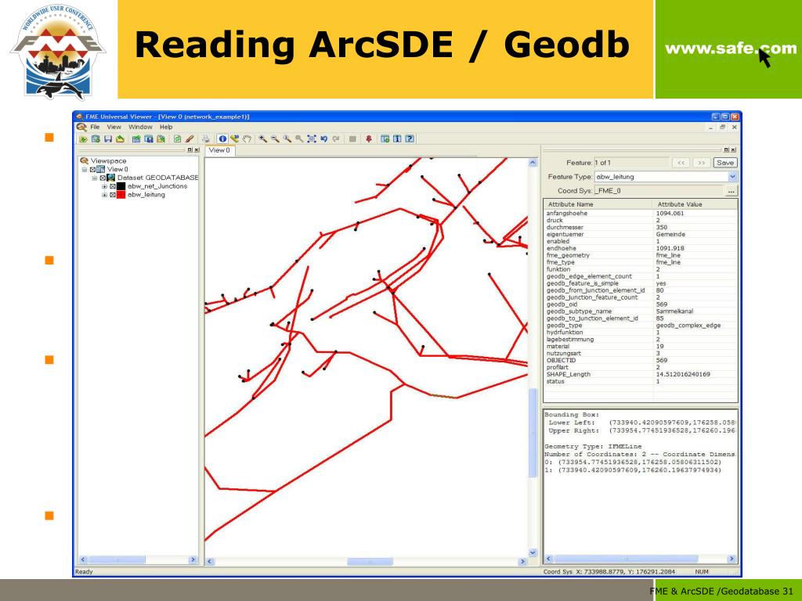Screen dimensions: 802x601
Task: Expand the abw_leitung node
Action: click(x=104, y=195)
